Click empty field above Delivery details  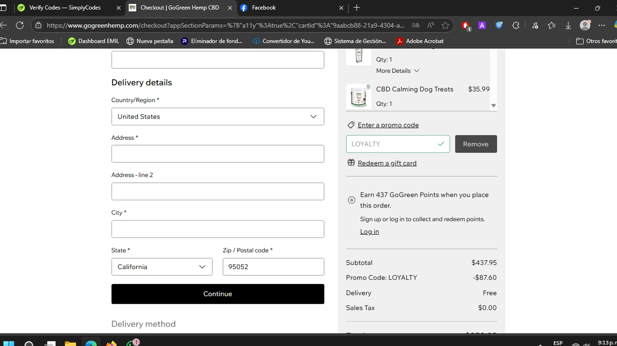coord(218,60)
